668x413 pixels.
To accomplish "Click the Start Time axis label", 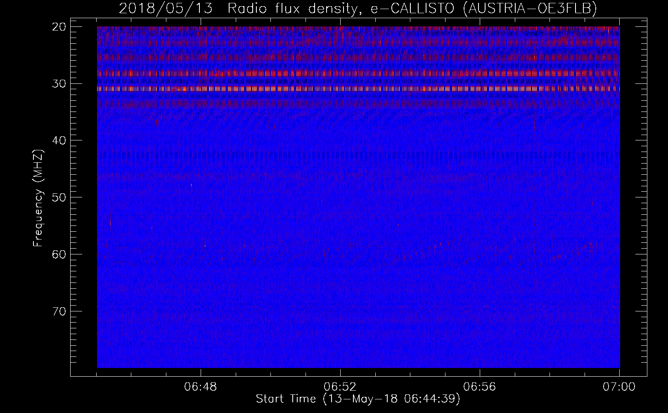I will [358, 399].
